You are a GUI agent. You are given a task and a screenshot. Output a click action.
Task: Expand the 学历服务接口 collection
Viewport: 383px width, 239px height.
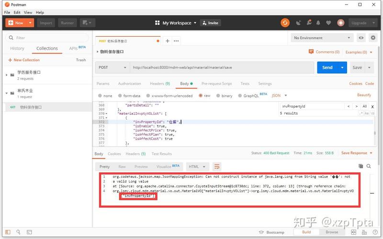pyautogui.click(x=6, y=75)
